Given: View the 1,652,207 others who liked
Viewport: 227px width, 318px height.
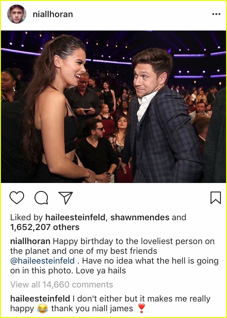Looking at the screenshot, I should pos(45,227).
